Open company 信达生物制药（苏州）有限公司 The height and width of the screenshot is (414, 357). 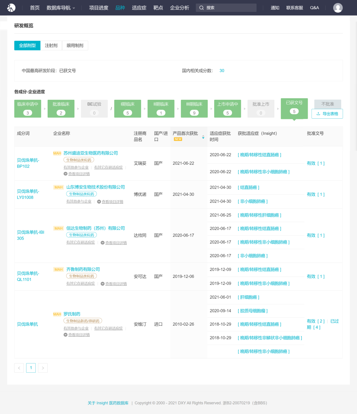pyautogui.click(x=96, y=228)
